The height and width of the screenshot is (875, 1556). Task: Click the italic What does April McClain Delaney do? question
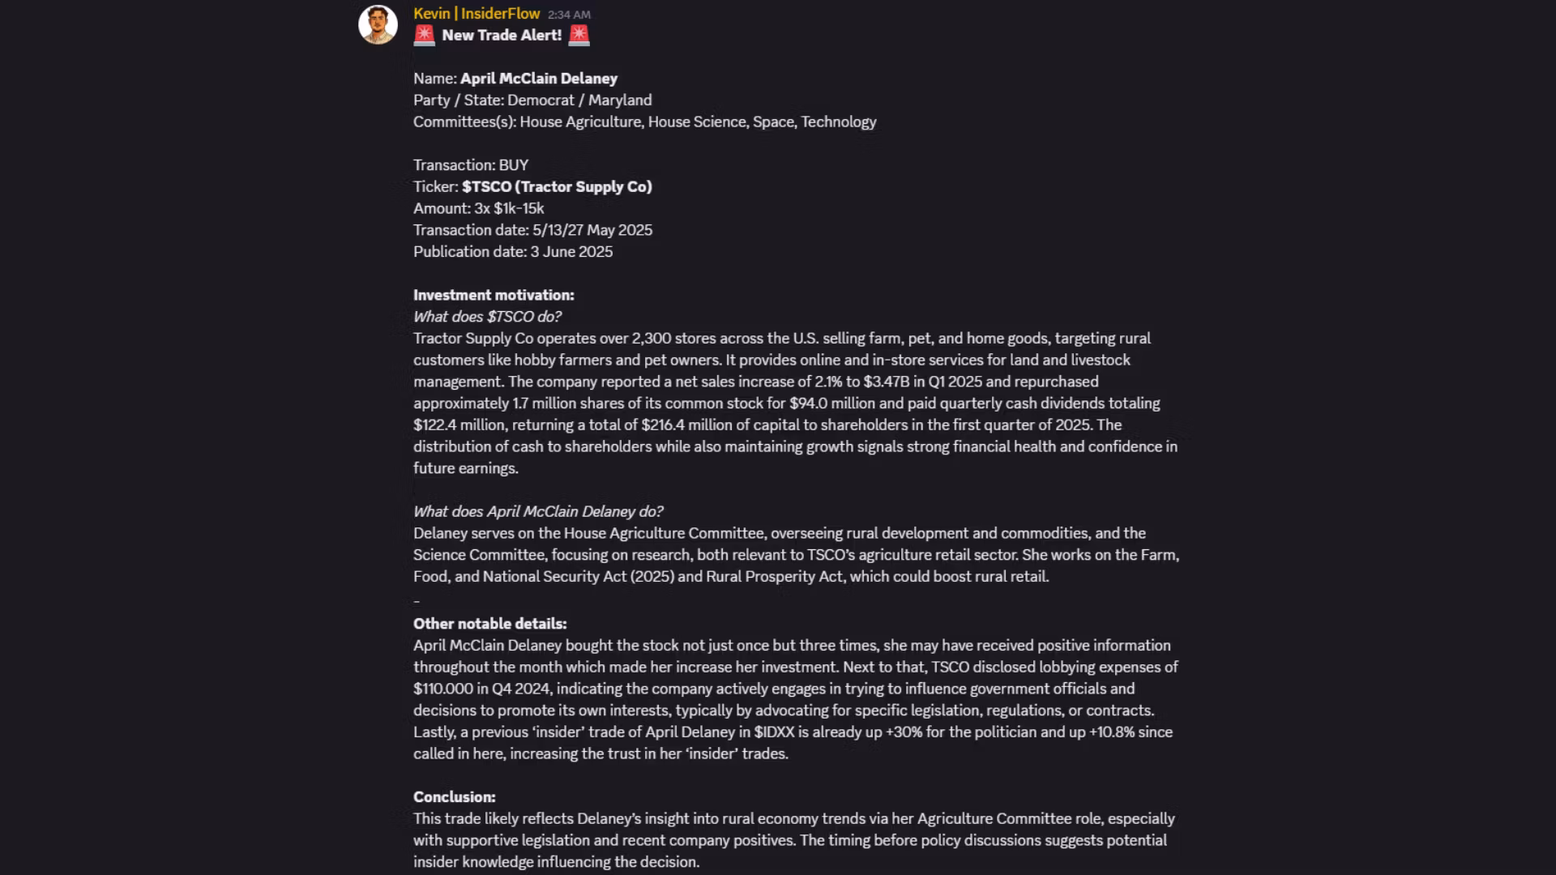coord(538,512)
